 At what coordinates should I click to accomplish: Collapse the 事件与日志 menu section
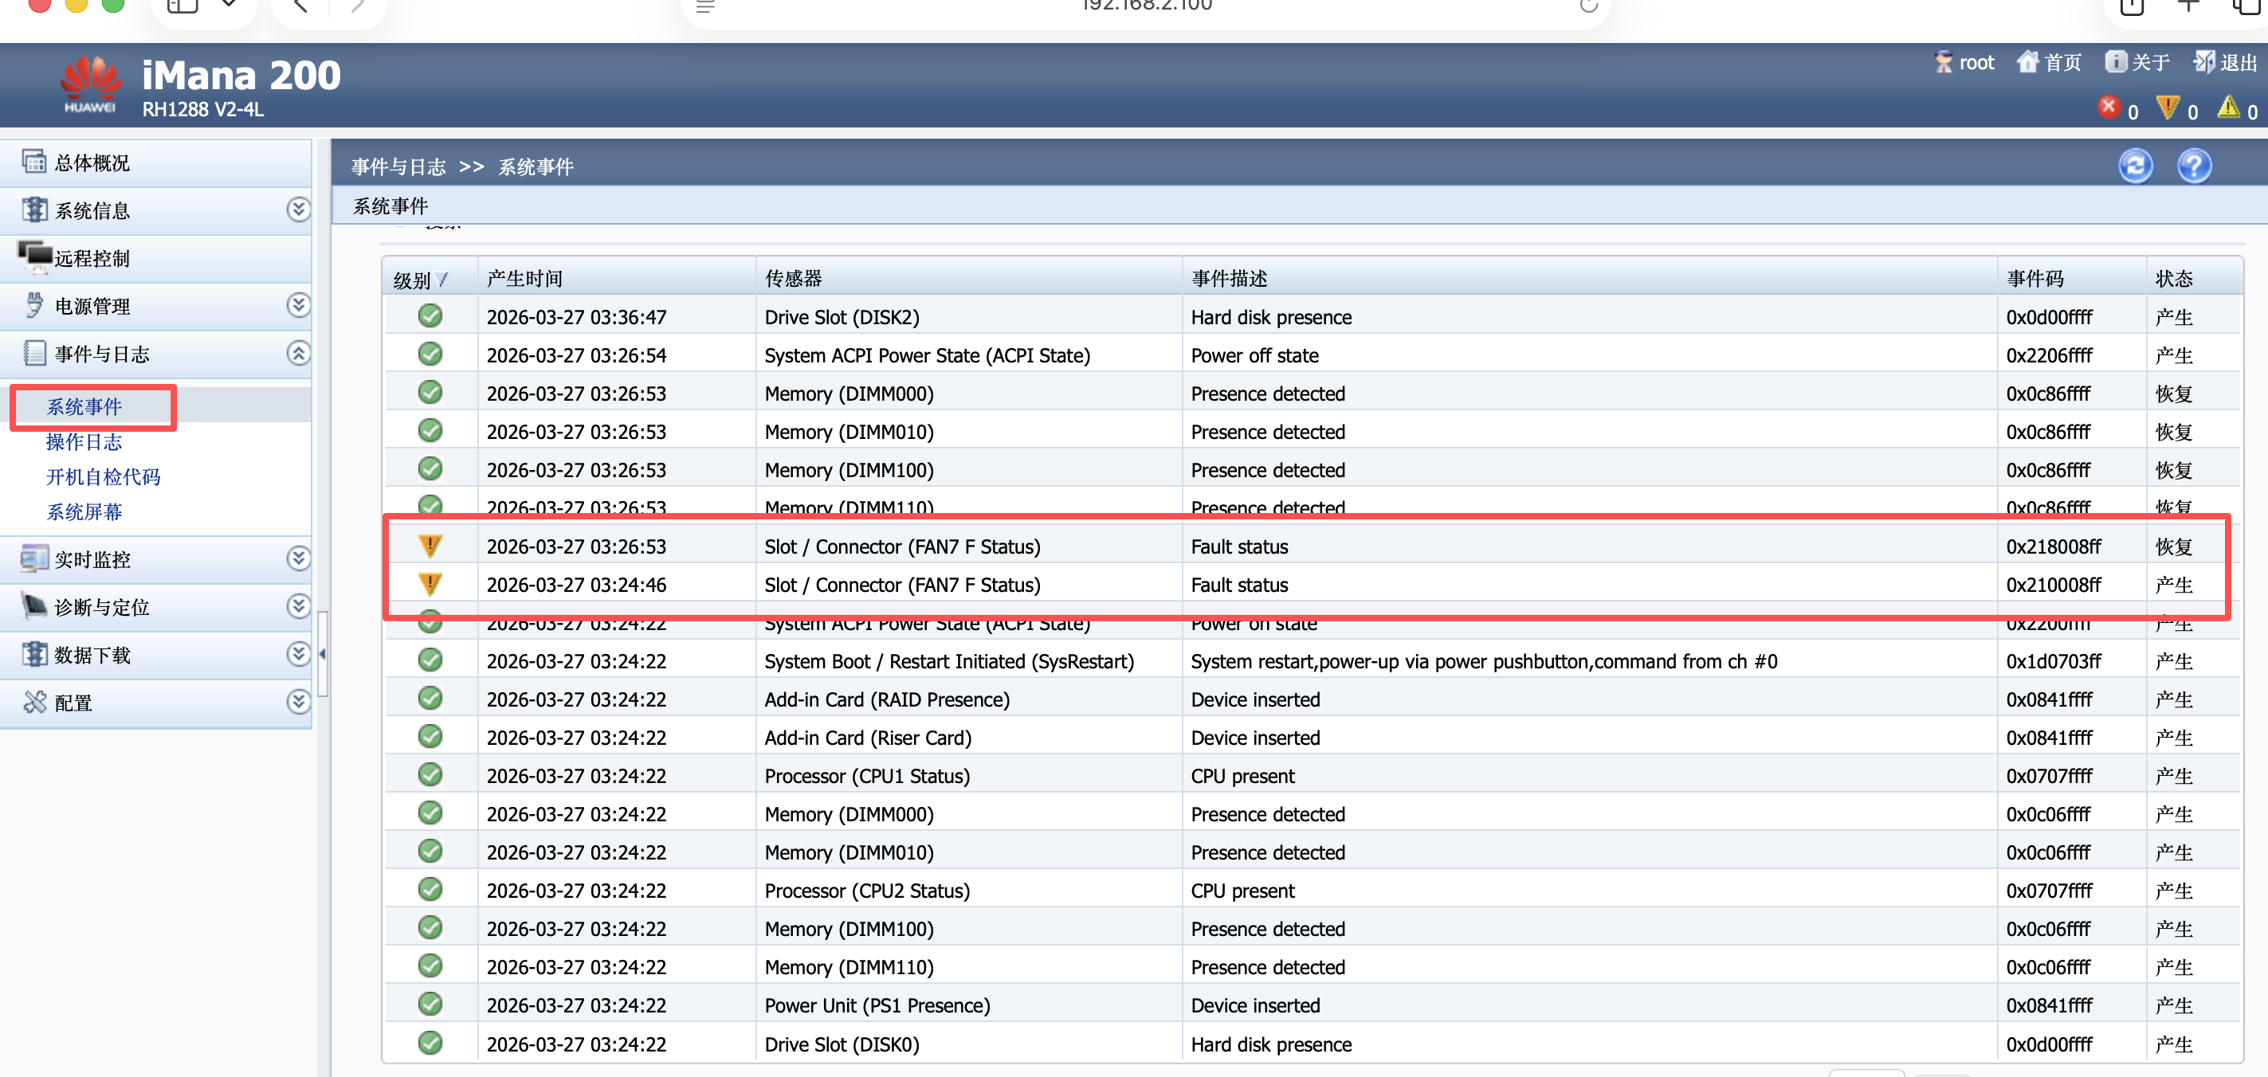click(299, 353)
